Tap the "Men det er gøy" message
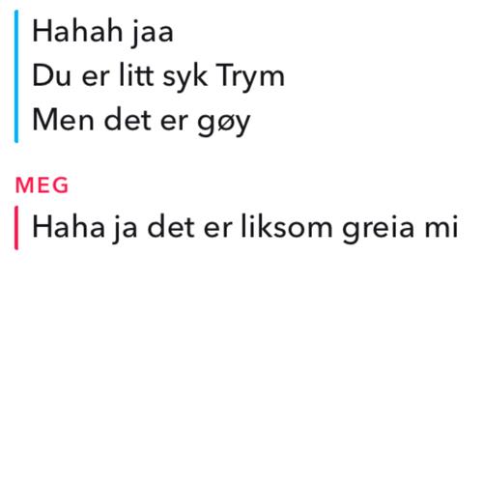This screenshot has height=483, width=483. (141, 121)
